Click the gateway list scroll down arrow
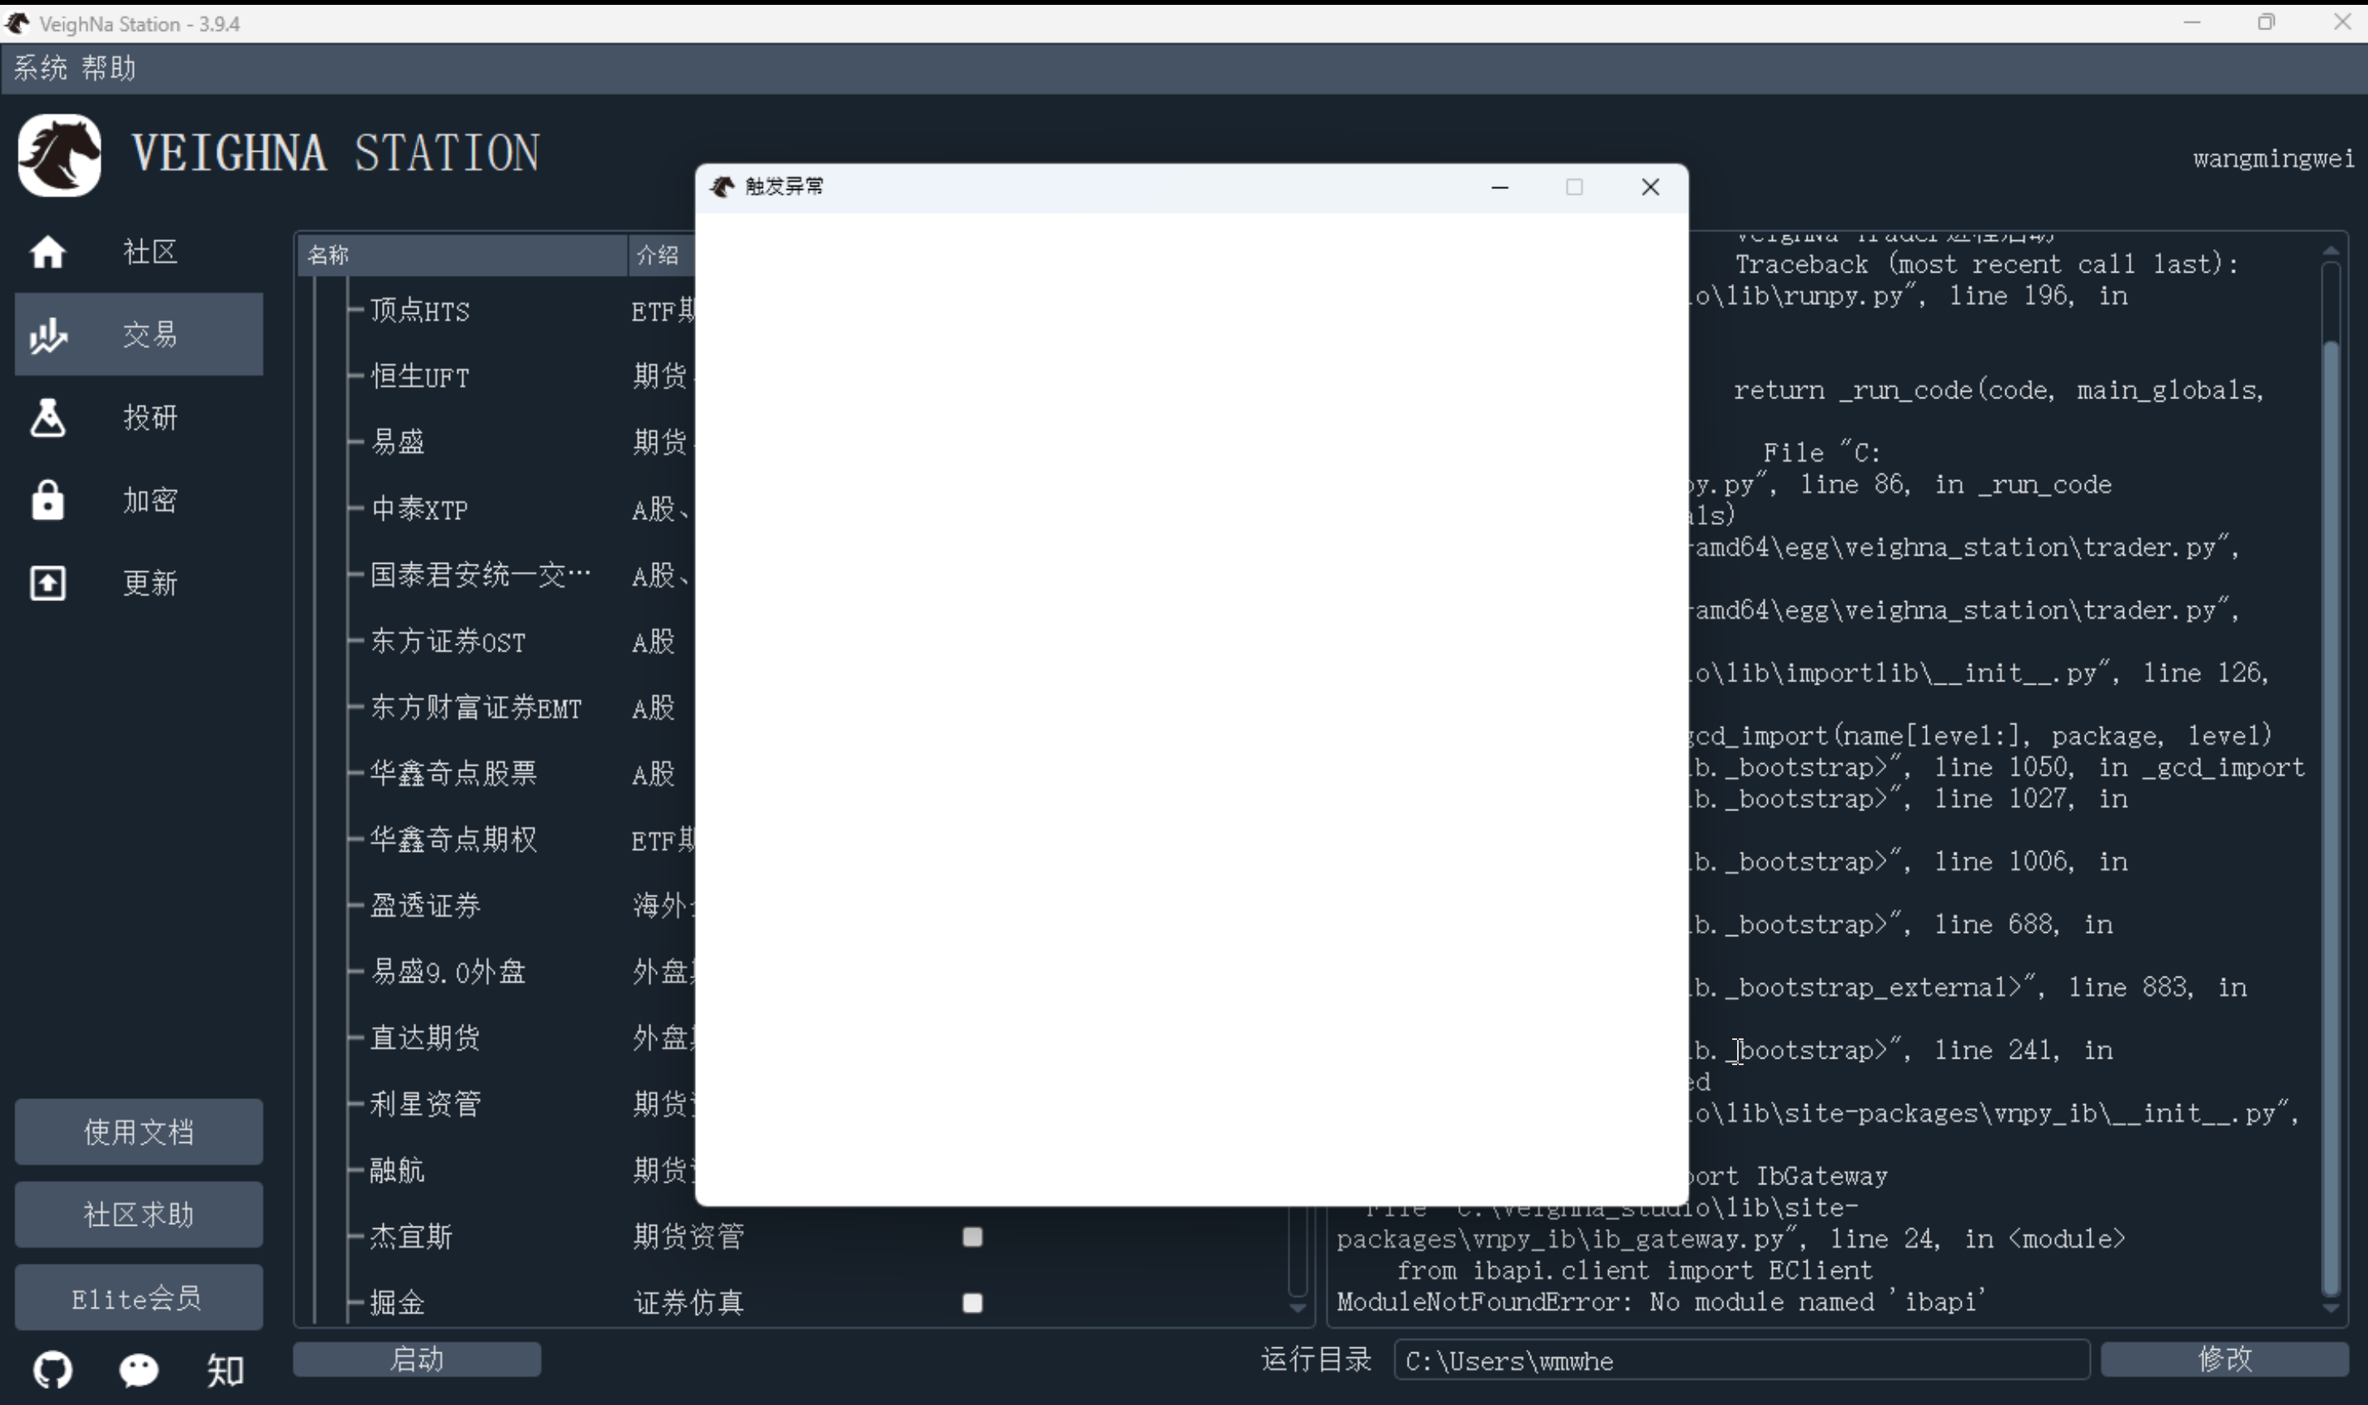The width and height of the screenshot is (2368, 1405). [1298, 1308]
